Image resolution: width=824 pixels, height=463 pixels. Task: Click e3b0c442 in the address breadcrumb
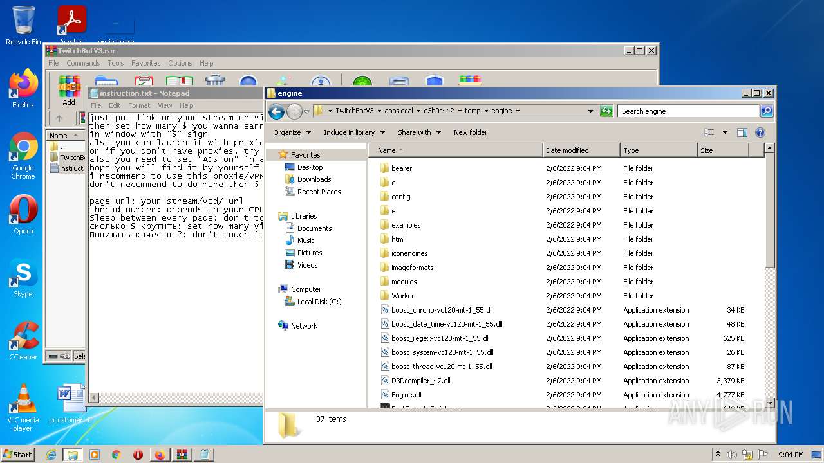(x=439, y=111)
